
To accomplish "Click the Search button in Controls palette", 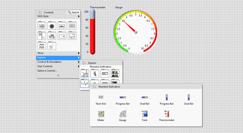I will click(x=73, y=12).
